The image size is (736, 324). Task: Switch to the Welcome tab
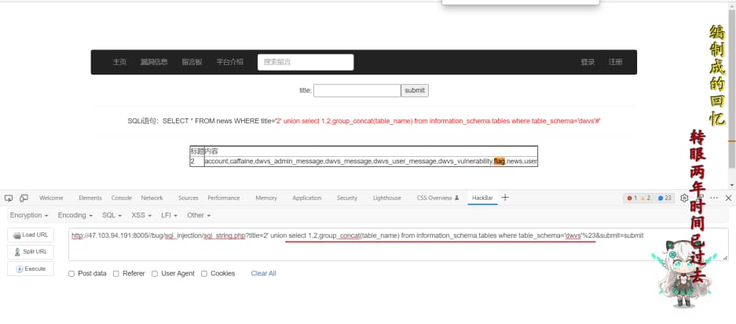51,198
